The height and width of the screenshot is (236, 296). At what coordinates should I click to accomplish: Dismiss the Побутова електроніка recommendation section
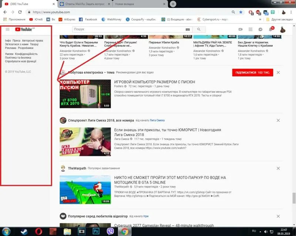pyautogui.click(x=278, y=72)
